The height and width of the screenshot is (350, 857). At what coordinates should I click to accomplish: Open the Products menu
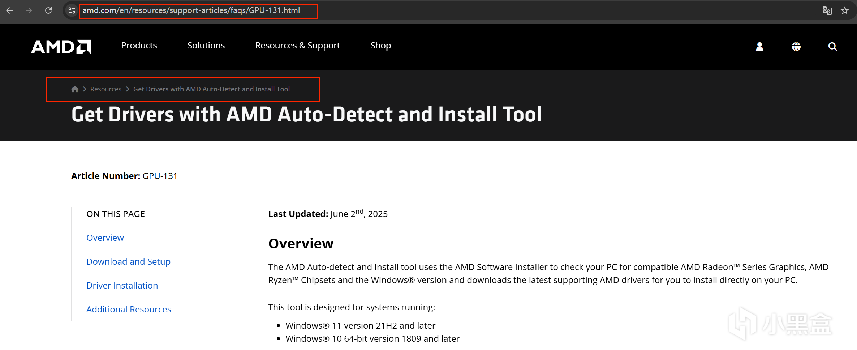(139, 46)
